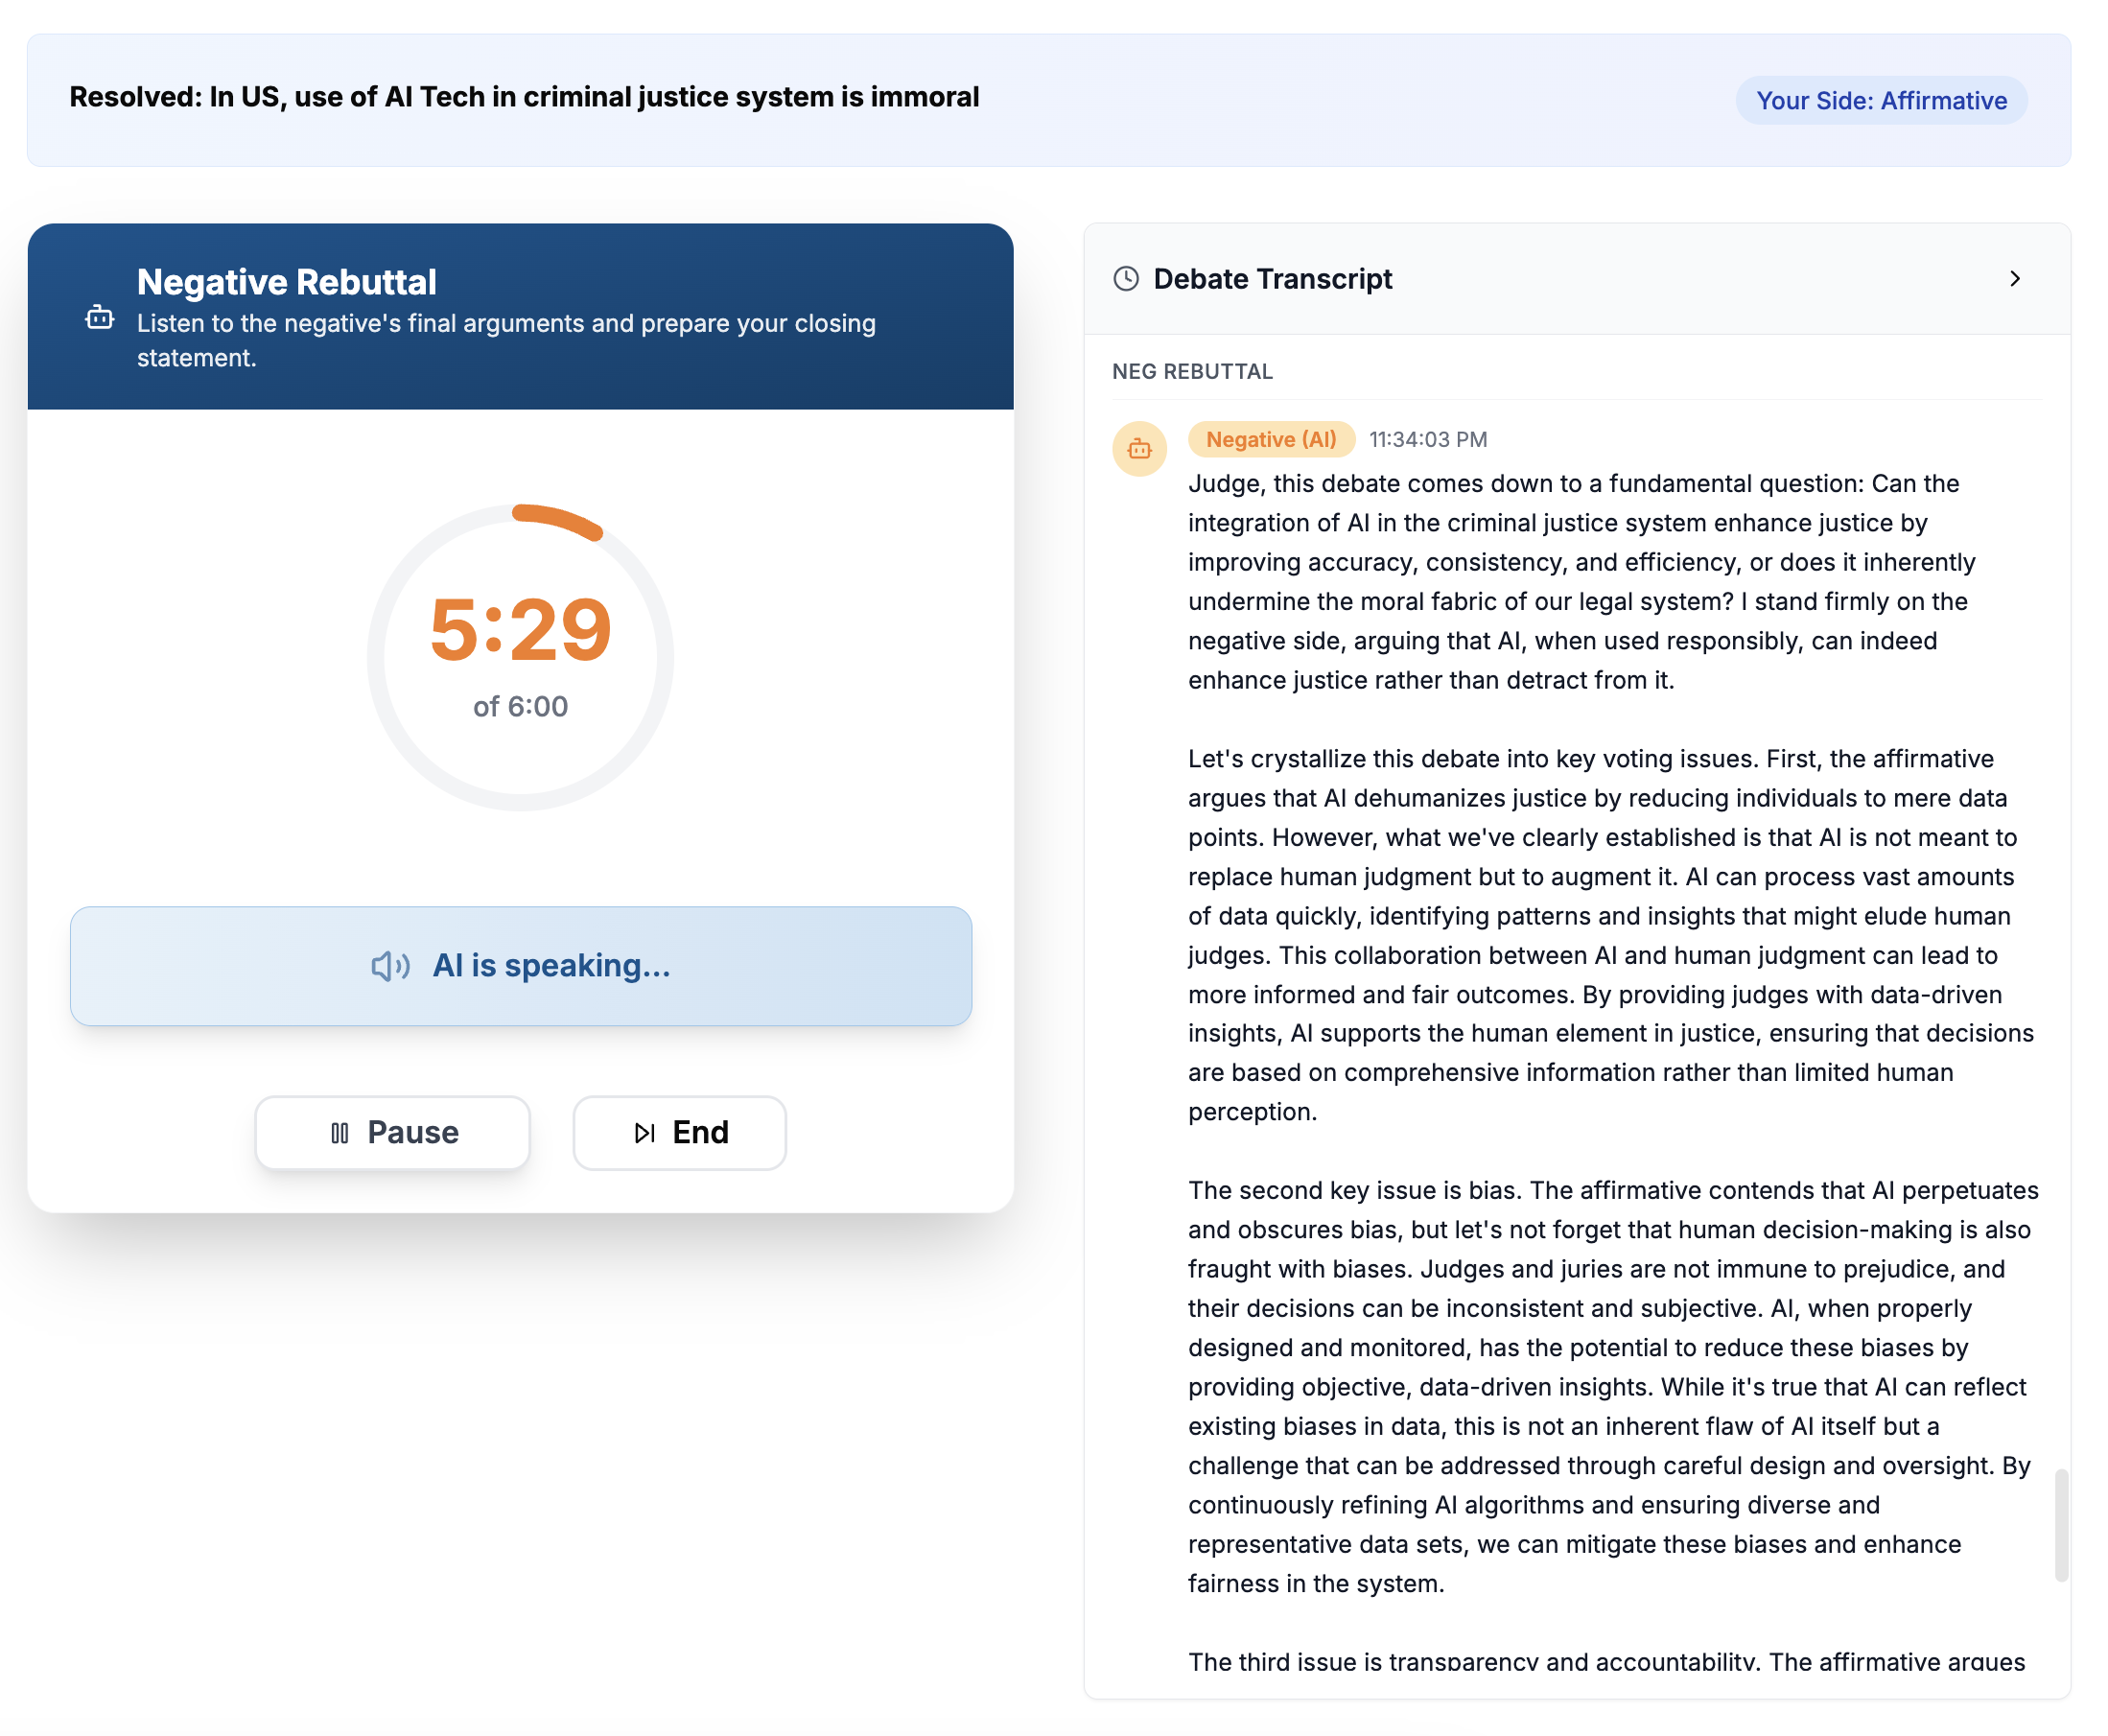2108x1736 pixels.
Task: Click the Your Side: Affirmative badge
Action: click(x=1880, y=101)
